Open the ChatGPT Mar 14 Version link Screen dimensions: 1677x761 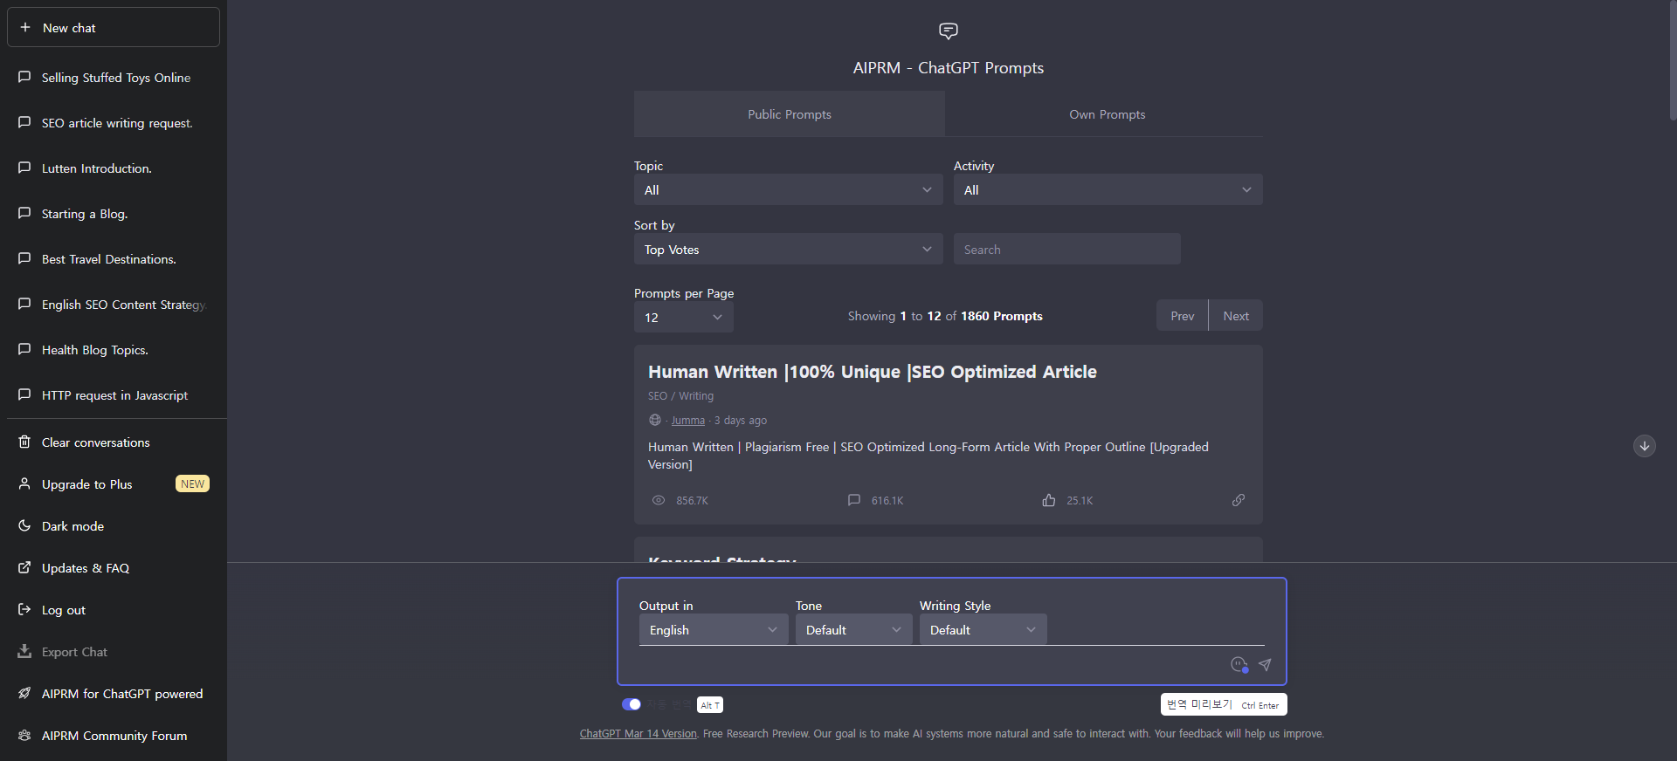tap(638, 734)
